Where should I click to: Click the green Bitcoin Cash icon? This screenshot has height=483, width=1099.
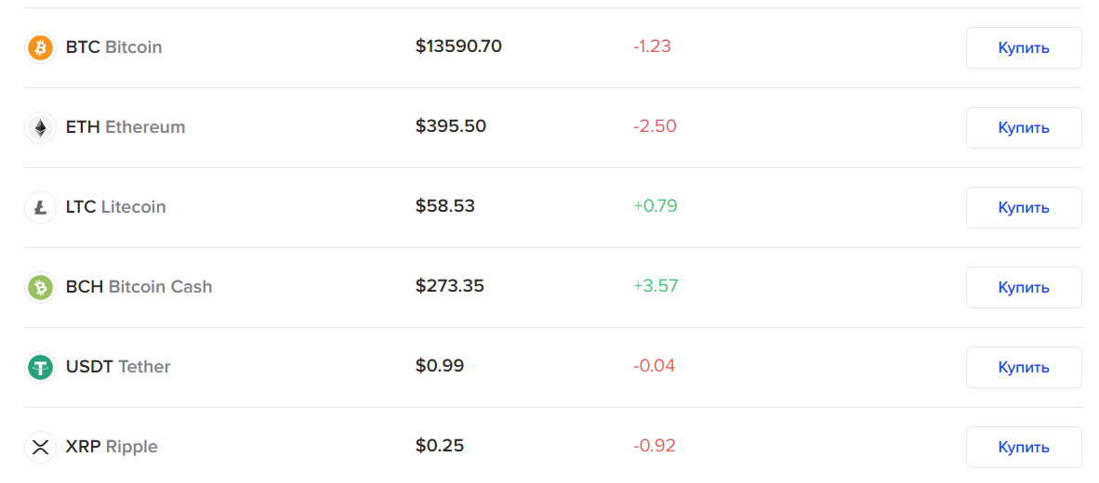(x=40, y=287)
